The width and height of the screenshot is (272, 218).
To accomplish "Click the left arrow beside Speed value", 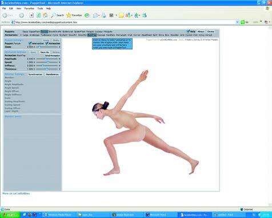I will click(34, 62).
